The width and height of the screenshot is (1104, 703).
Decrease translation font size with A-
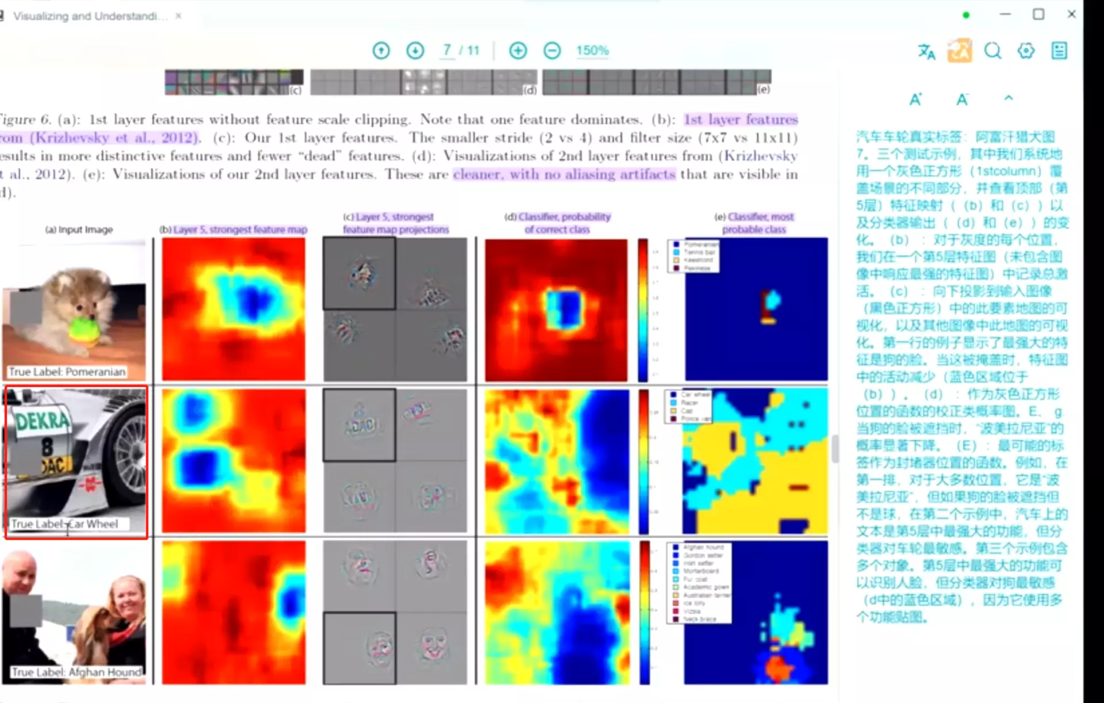click(x=962, y=99)
